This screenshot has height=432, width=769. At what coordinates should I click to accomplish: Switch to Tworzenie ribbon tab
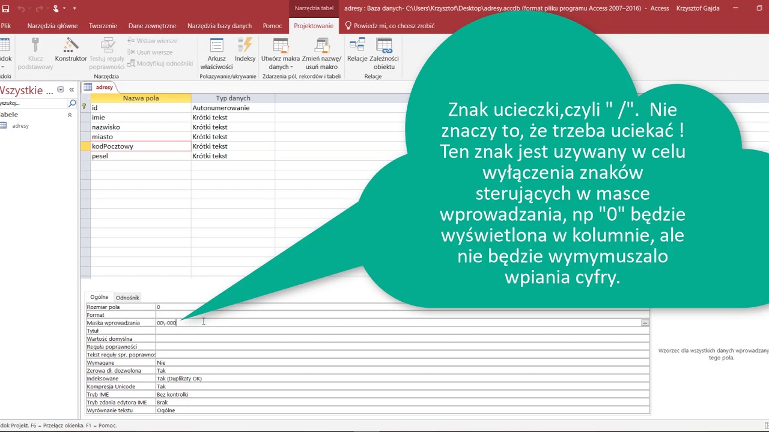tap(103, 26)
